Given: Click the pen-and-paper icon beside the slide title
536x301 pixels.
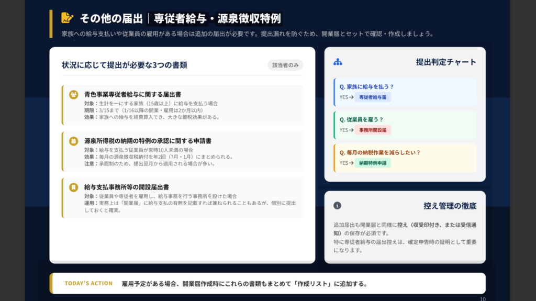Looking at the screenshot, I should coord(67,18).
